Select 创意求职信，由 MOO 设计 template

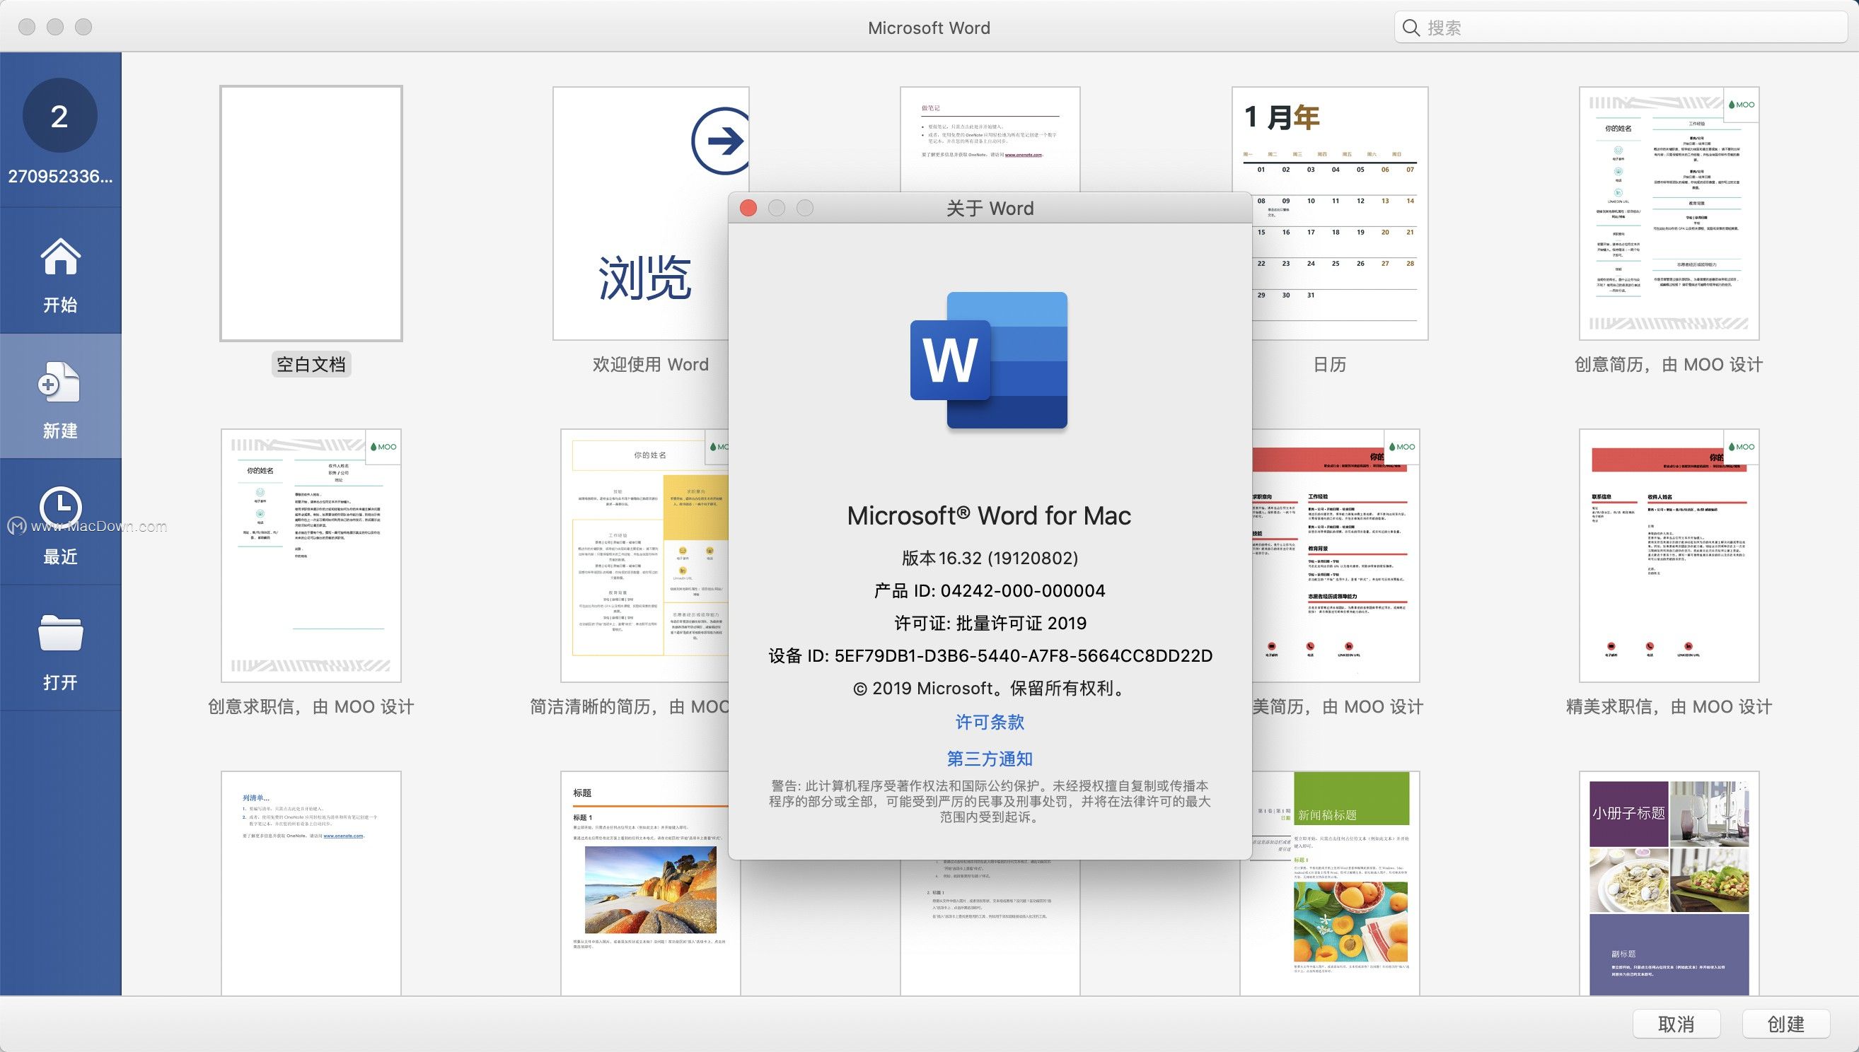tap(311, 555)
